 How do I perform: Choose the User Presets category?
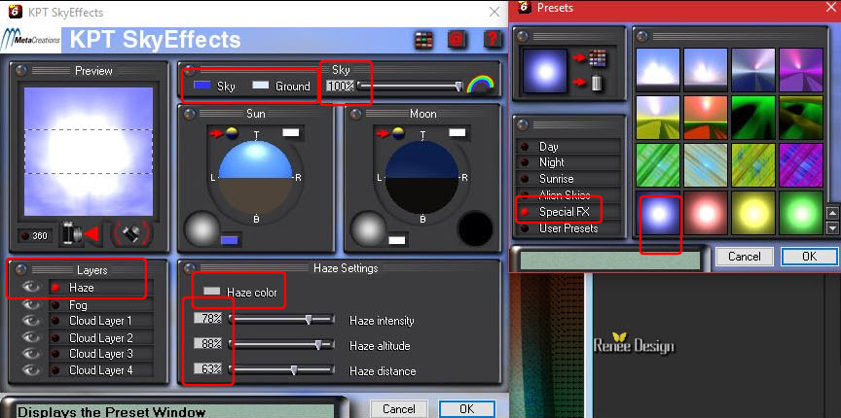click(x=568, y=228)
